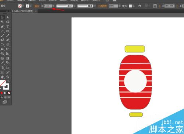Click the X coordinate value field
The width and height of the screenshot is (184, 134).
point(169,6)
